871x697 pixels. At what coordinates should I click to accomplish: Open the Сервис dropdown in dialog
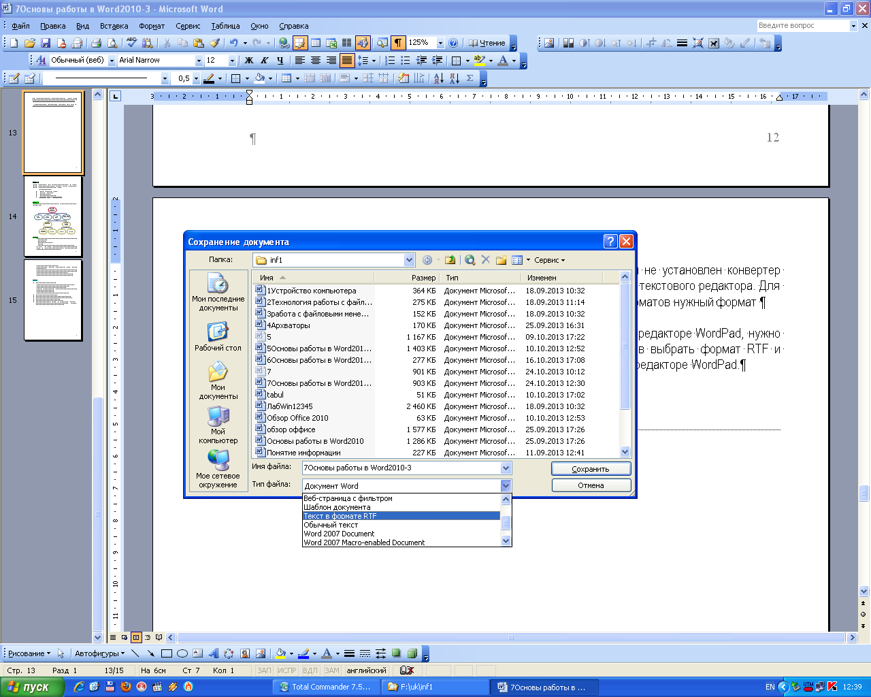tap(549, 260)
